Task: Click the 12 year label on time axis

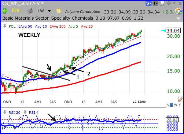Action: (22, 102)
